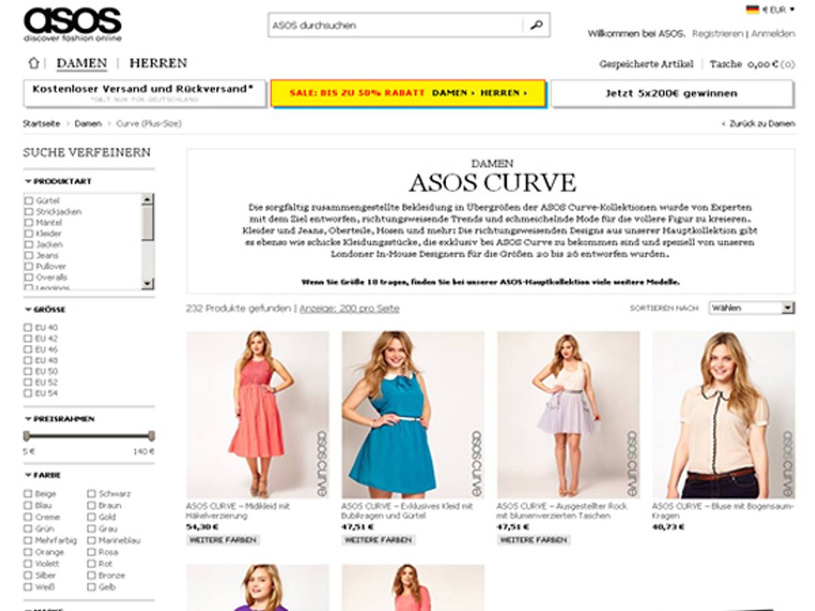Check the Gelb color box

92,587
